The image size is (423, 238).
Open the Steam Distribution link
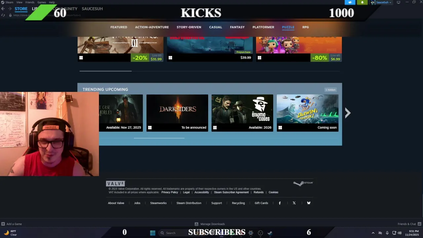point(189,203)
